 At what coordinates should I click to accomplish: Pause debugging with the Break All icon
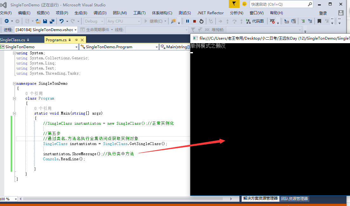pos(188,21)
